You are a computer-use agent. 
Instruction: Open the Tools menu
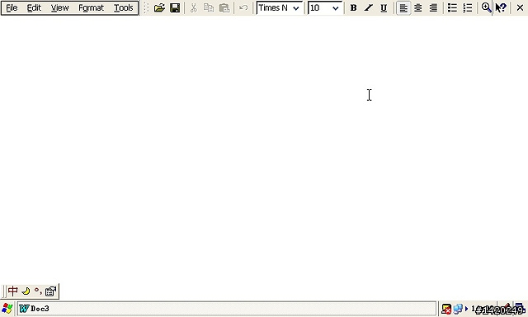(123, 7)
